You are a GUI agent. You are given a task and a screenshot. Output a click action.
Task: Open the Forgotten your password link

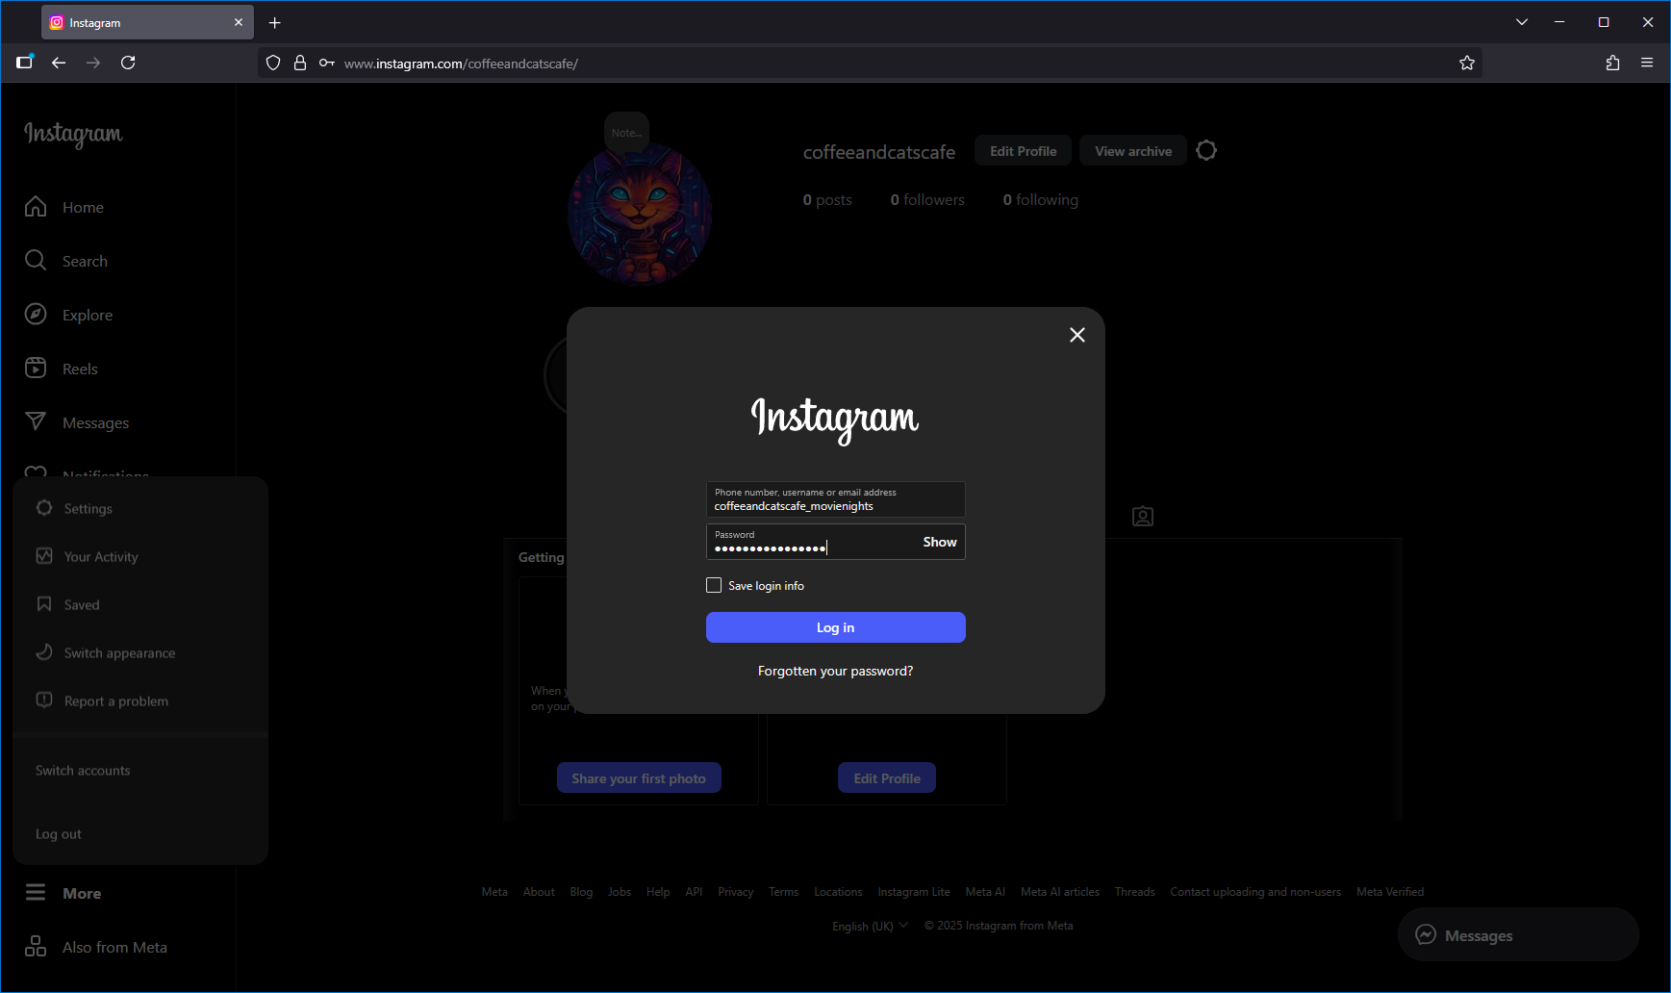tap(835, 671)
